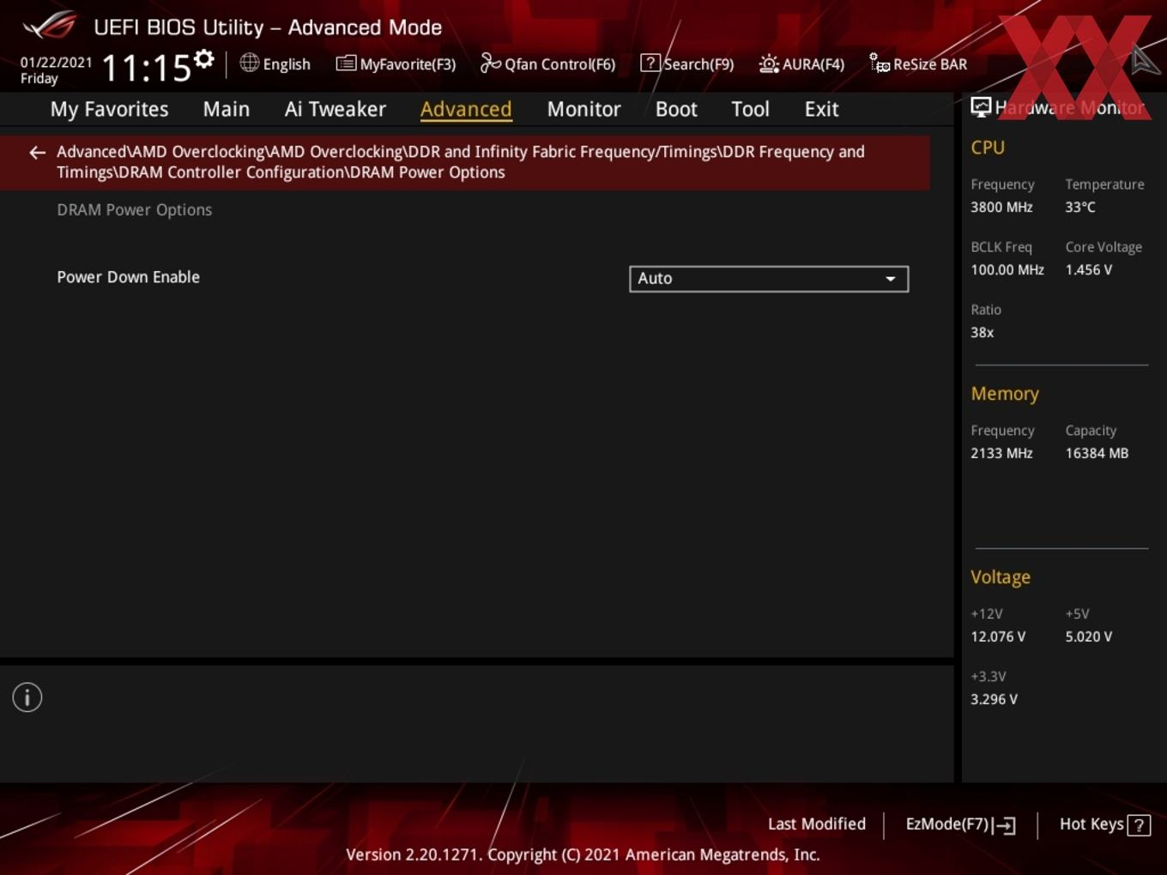Click the CPU section heading

click(x=988, y=147)
